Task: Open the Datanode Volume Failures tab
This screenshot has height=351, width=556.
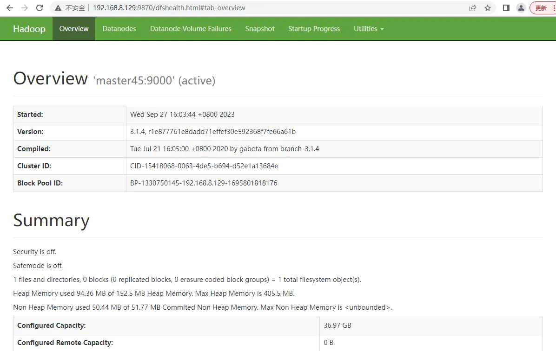Action: 191,29
